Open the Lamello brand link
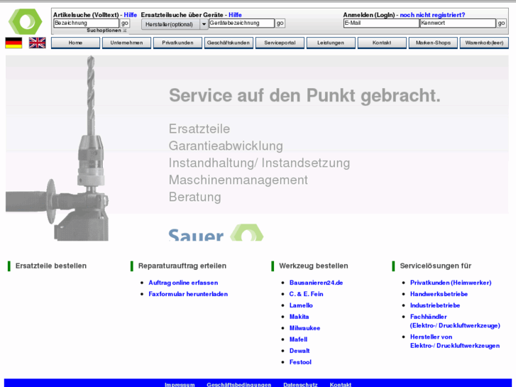 [x=301, y=305]
